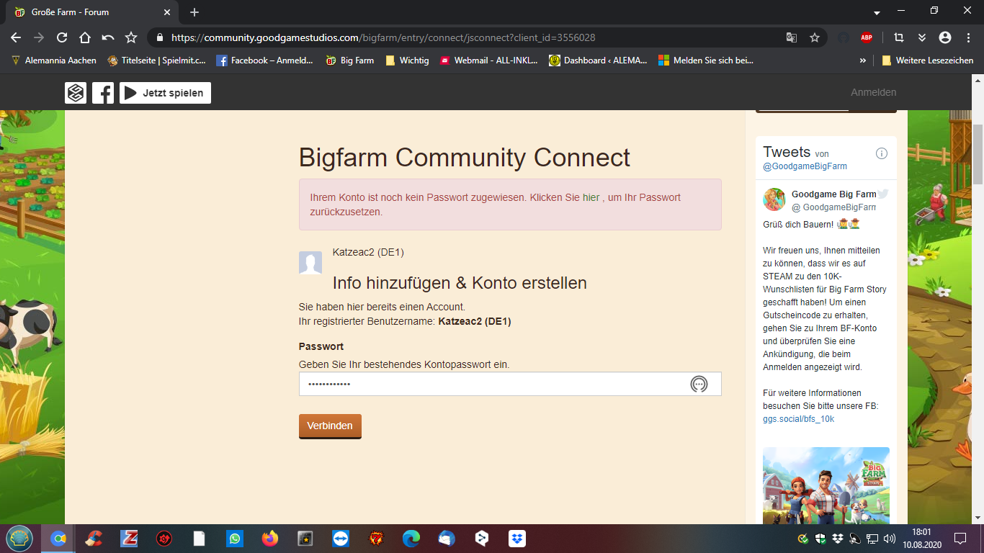Screen dimensions: 984x553
Task: Show more bookmarks with the » chevron
Action: tap(863, 60)
